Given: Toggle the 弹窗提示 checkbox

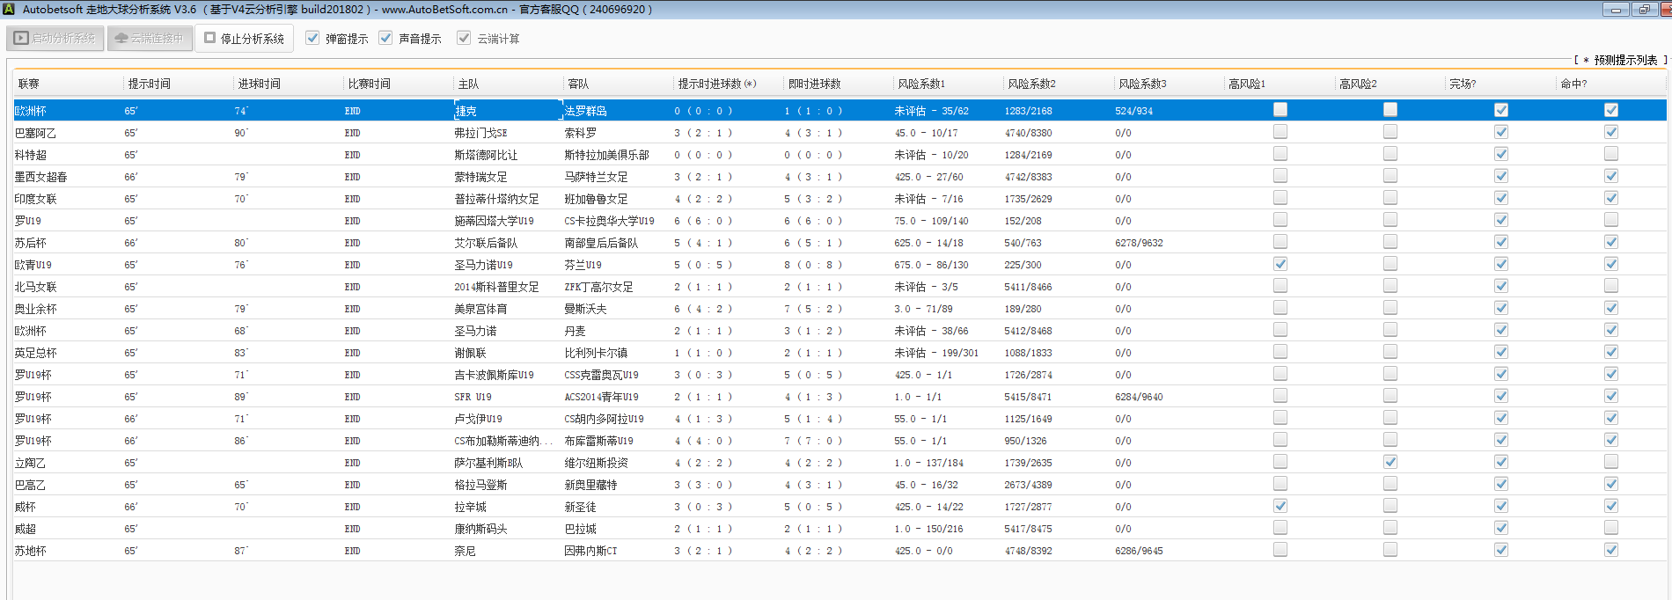Looking at the screenshot, I should [x=312, y=38].
